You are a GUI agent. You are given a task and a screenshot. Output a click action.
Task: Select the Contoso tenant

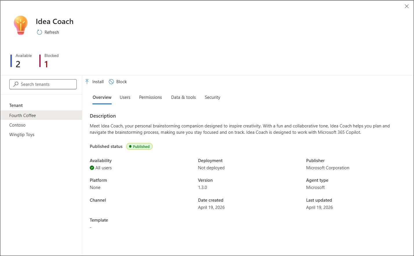pyautogui.click(x=41, y=125)
